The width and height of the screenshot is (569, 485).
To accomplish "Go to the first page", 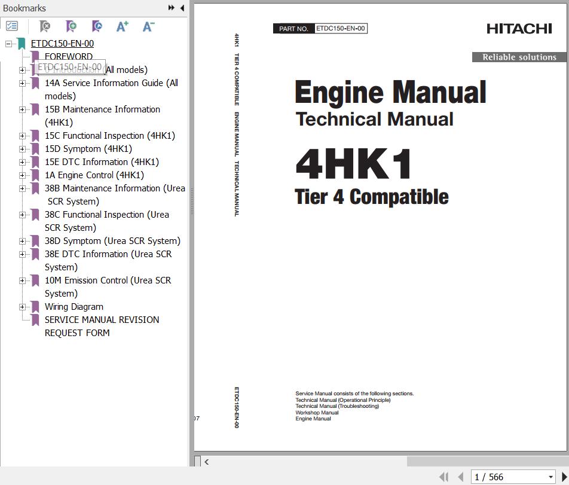I will 444,477.
